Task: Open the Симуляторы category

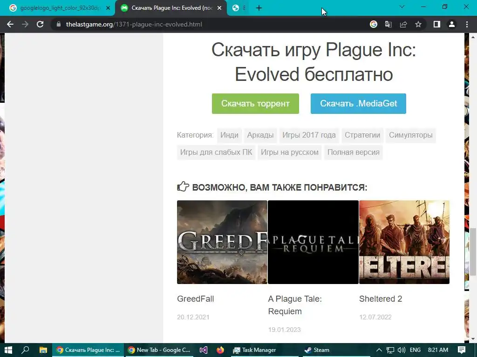Action: point(411,135)
